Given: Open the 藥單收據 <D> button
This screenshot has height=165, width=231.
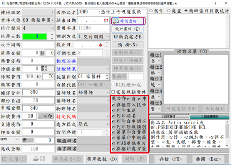Looking at the screenshot, I should [102, 158].
